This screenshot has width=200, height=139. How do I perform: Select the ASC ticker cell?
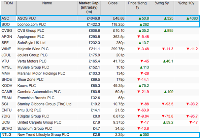tap(5, 19)
